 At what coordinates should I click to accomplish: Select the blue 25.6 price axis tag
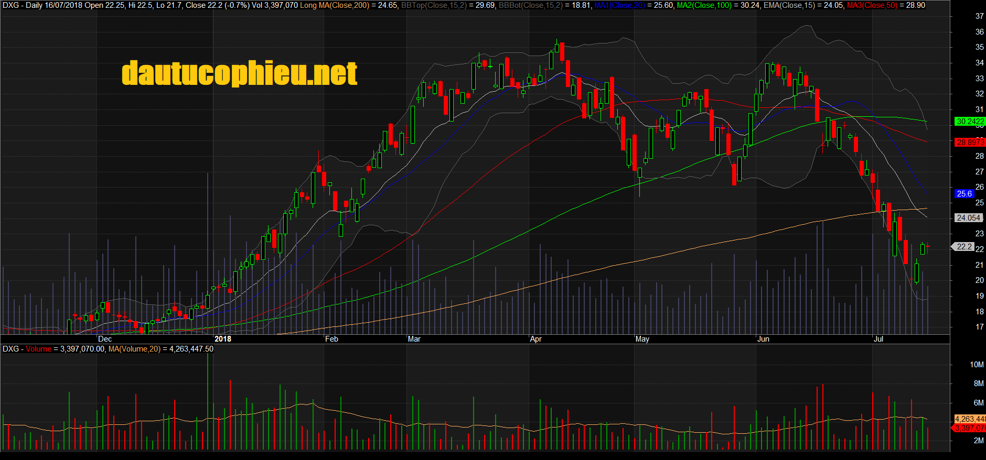click(964, 194)
